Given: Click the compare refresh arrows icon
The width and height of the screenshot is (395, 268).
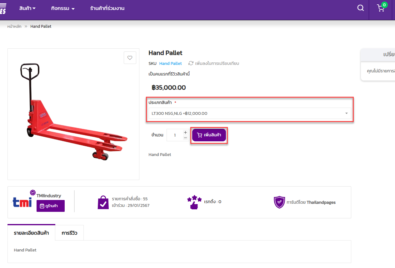Looking at the screenshot, I should tap(191, 63).
